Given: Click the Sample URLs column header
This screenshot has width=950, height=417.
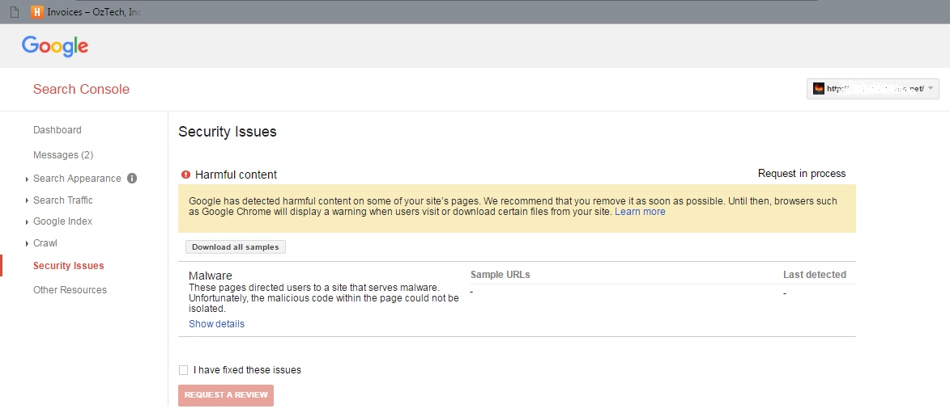Looking at the screenshot, I should point(500,275).
